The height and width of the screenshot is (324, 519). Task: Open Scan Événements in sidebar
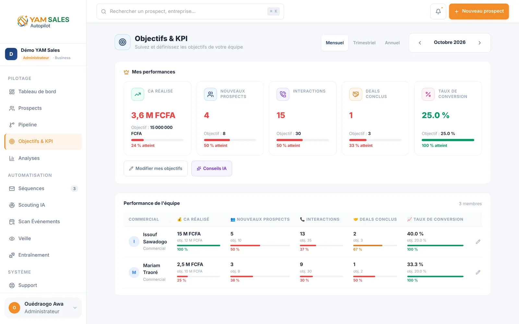tap(43, 222)
